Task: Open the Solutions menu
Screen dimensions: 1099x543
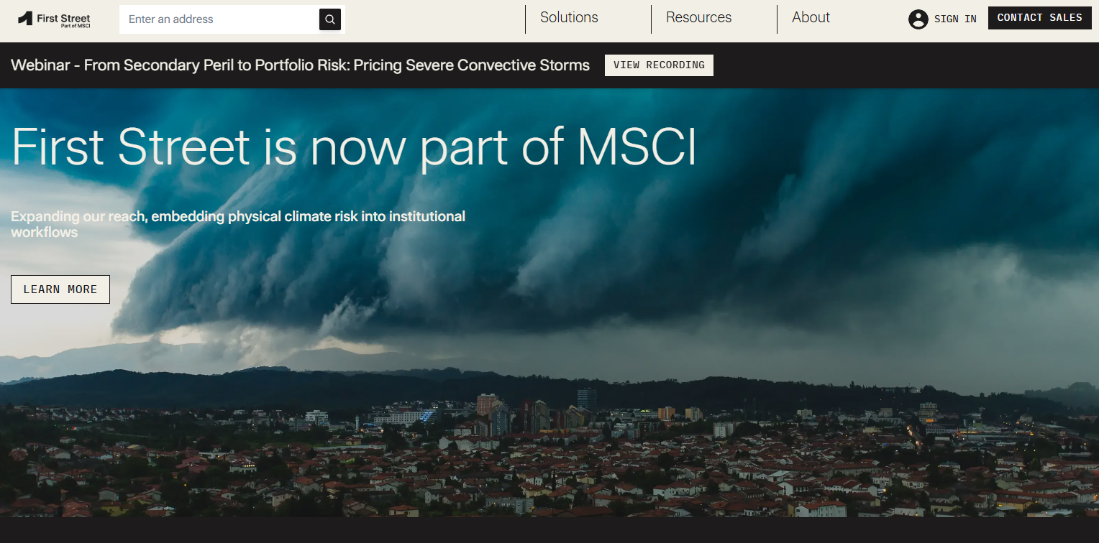Action: coord(569,18)
